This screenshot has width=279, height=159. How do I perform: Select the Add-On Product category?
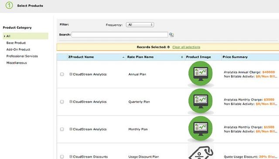point(18,50)
